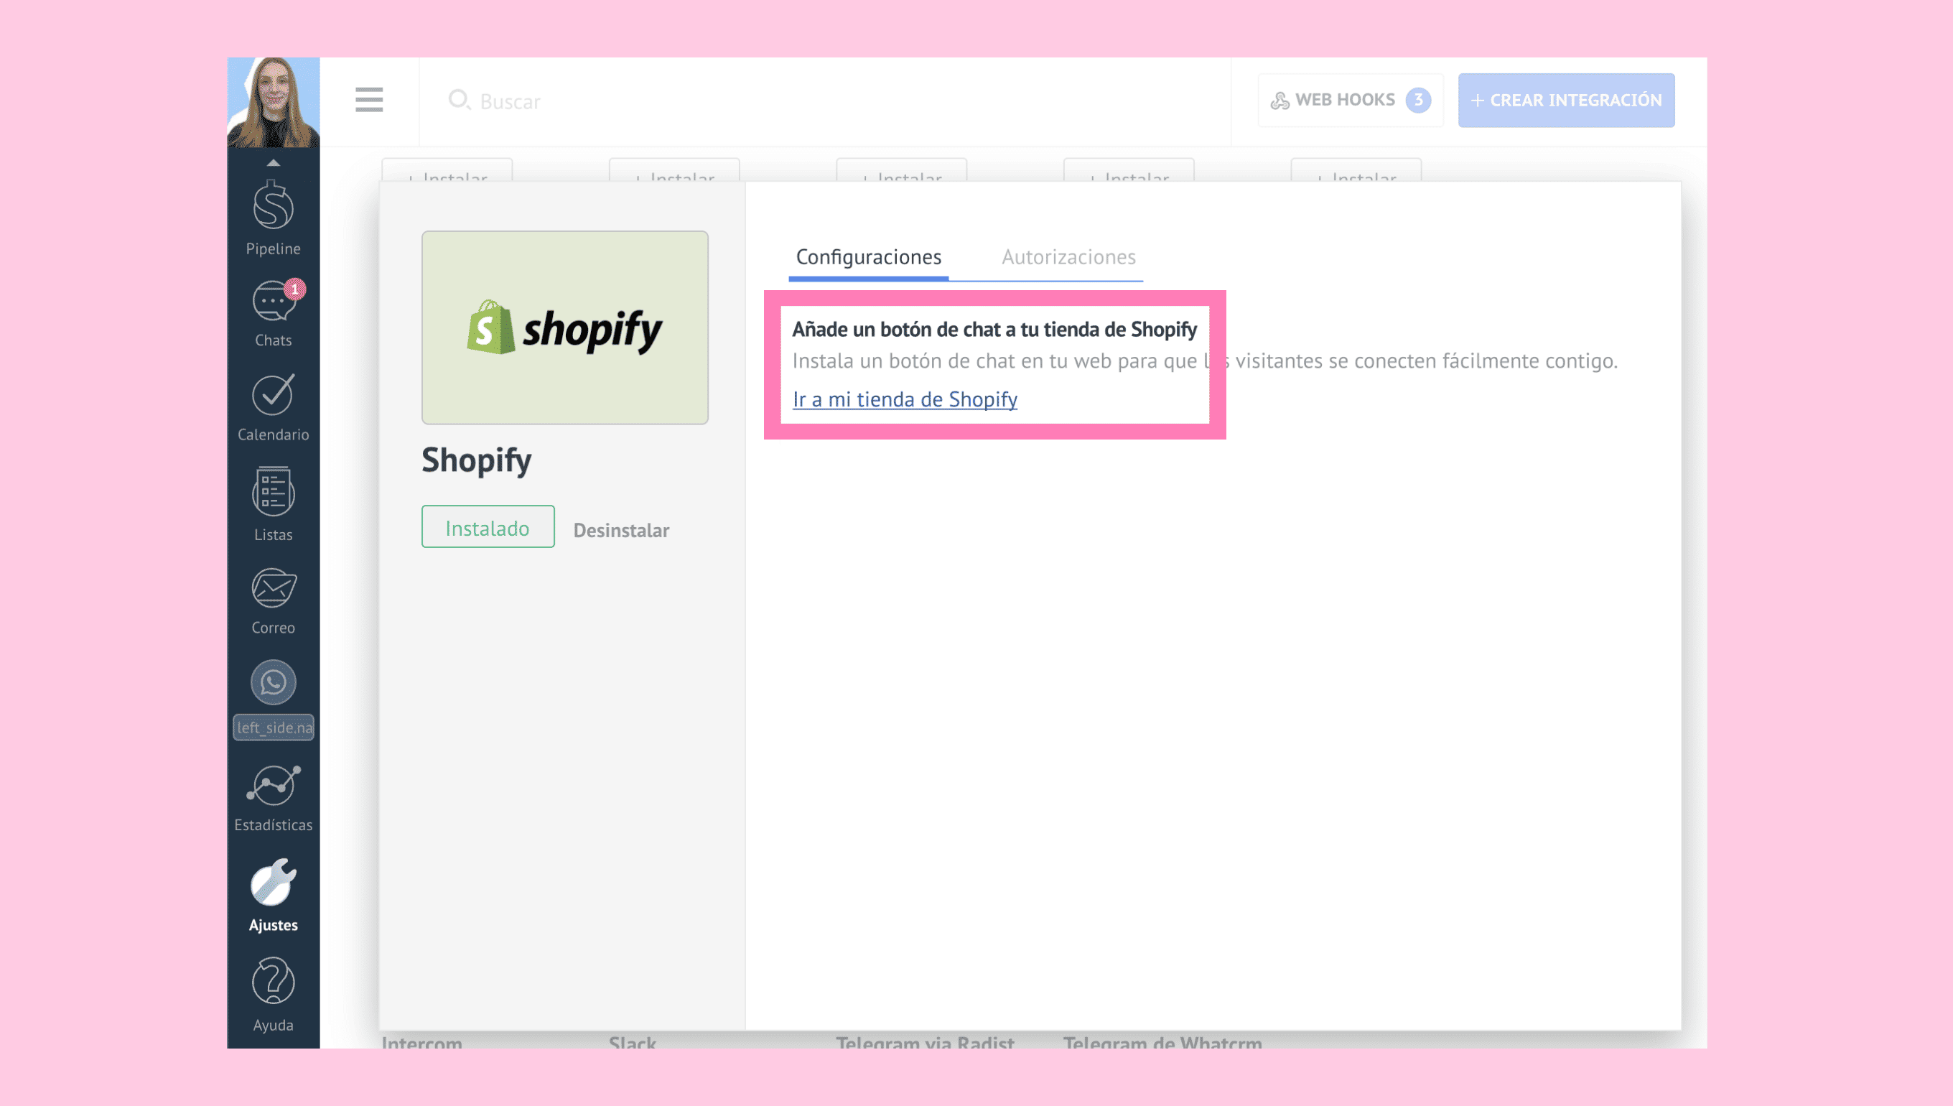Screen dimensions: 1953x1106
Task: Collapse sidebar with the up arrow
Action: tap(274, 162)
